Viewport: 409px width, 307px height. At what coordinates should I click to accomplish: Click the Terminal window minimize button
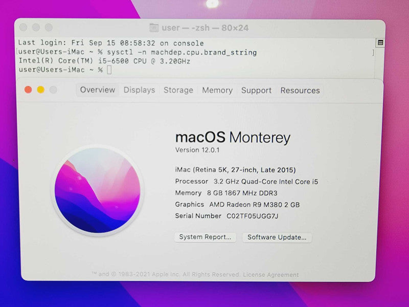point(36,27)
